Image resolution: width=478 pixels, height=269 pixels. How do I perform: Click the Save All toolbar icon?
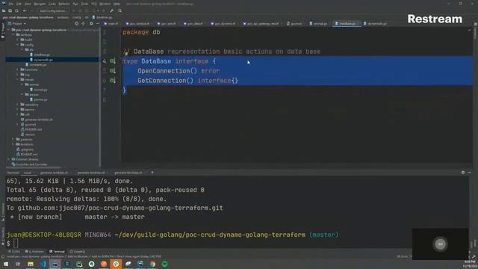click(10, 10)
